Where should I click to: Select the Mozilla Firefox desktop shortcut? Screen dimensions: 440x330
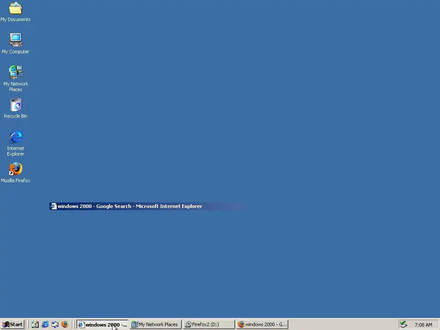click(16, 173)
